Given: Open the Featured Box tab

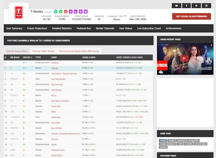Looking at the screenshot, I should pos(84,28).
